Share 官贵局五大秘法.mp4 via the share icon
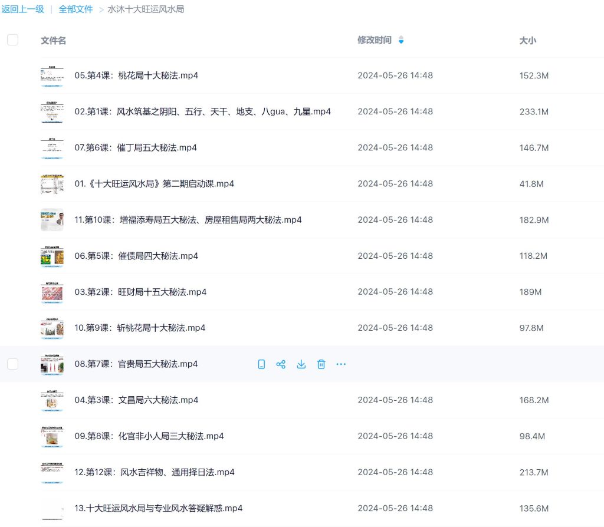 click(281, 364)
